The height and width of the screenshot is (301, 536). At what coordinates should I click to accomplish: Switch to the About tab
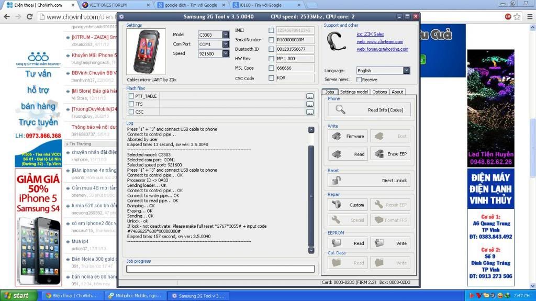(x=397, y=92)
